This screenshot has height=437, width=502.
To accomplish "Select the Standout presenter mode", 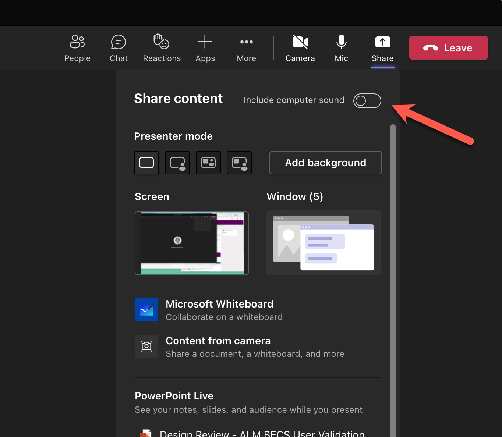I will click(x=177, y=163).
